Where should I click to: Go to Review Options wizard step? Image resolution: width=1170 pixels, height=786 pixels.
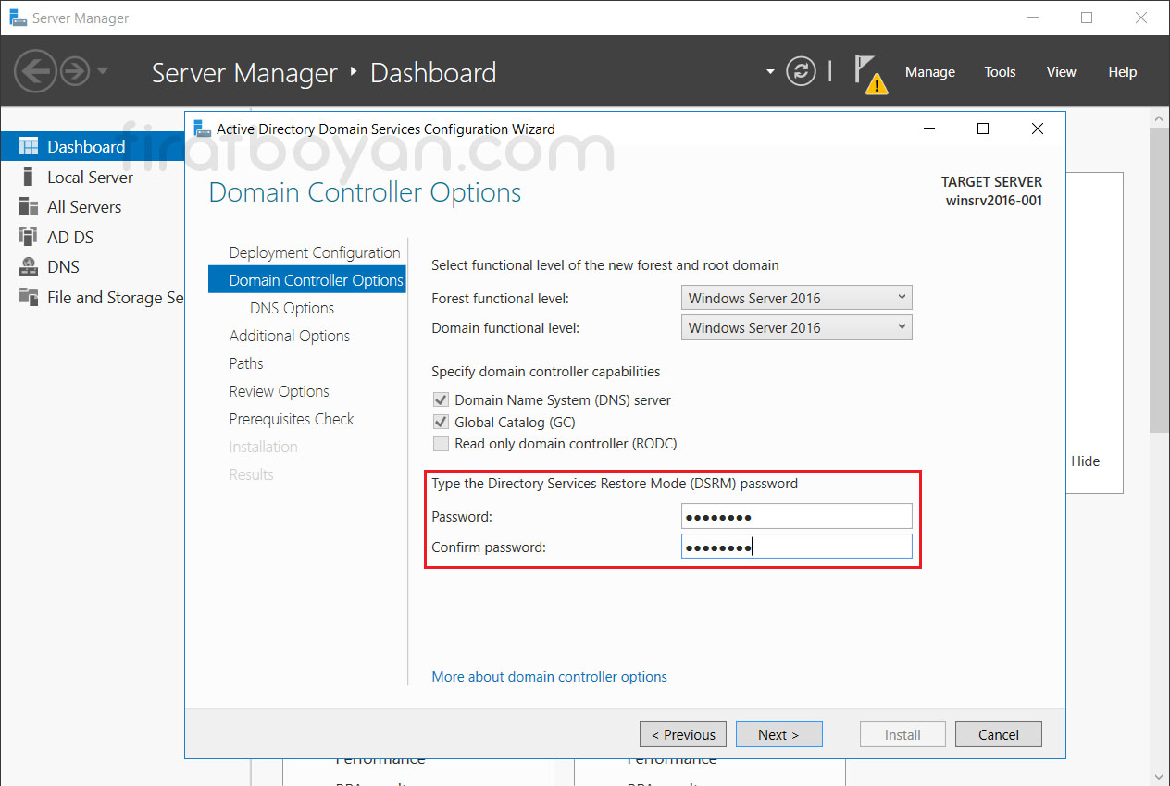280,391
